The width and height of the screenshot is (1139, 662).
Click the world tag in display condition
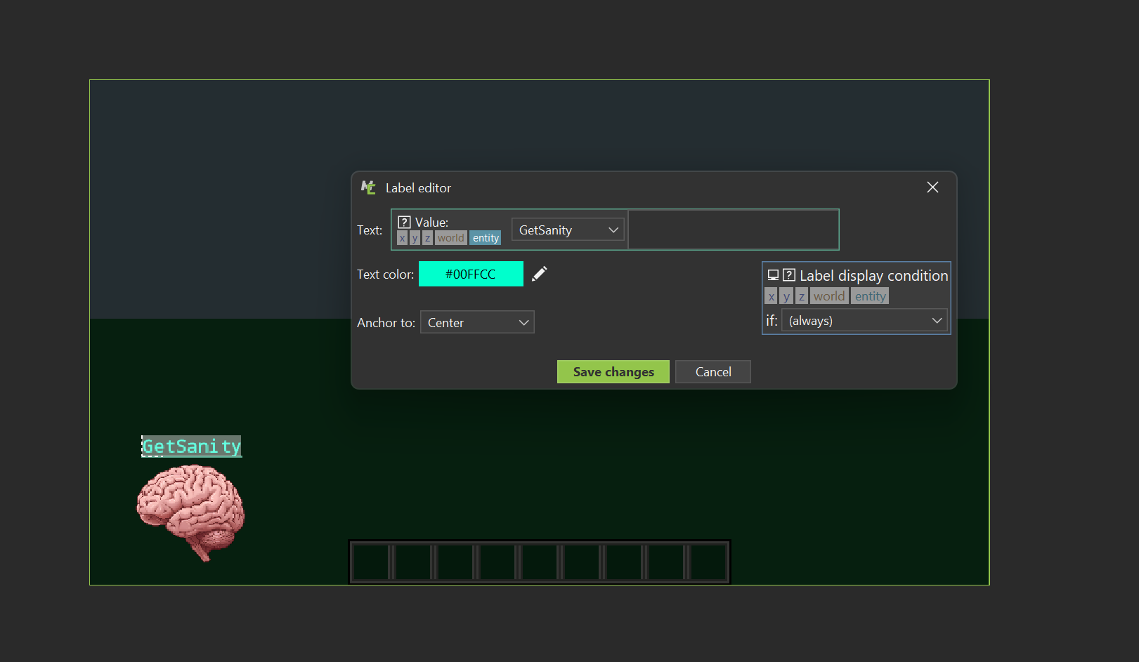(829, 296)
